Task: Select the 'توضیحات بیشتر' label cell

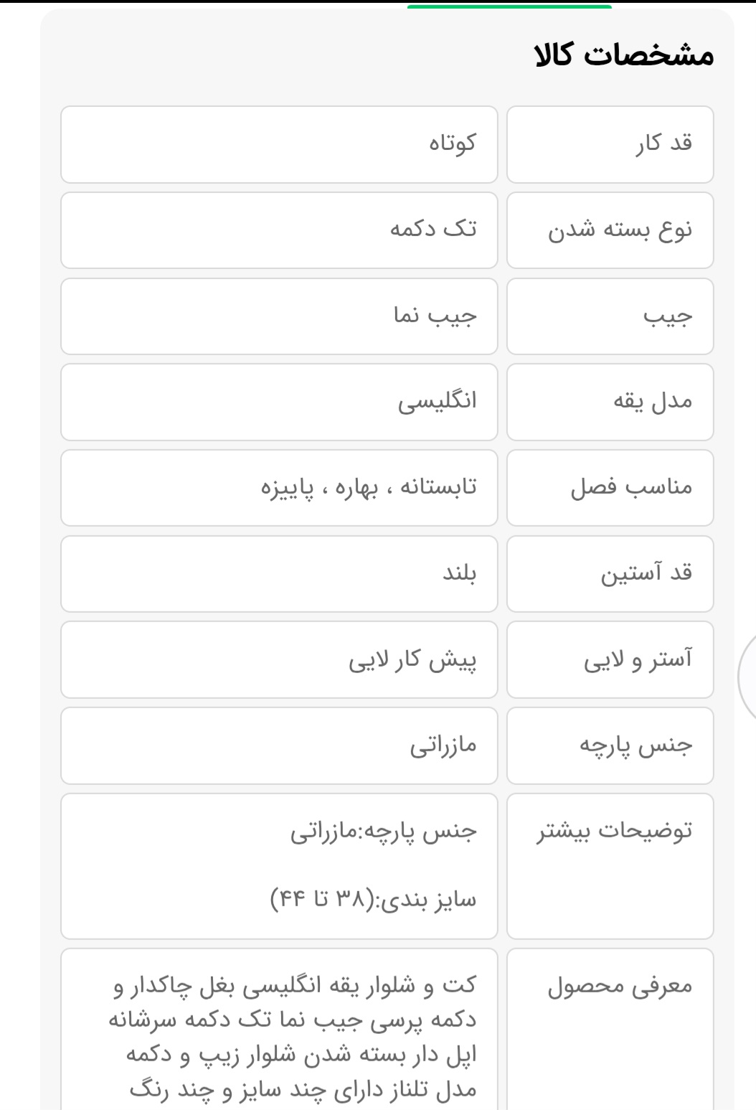Action: (610, 866)
